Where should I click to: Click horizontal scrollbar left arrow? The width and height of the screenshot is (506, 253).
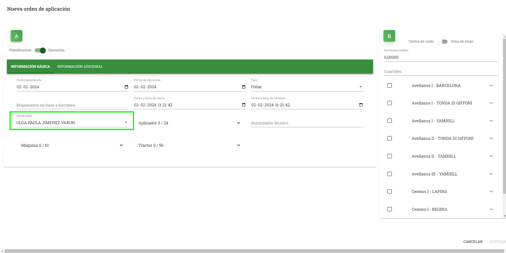pos(2,251)
